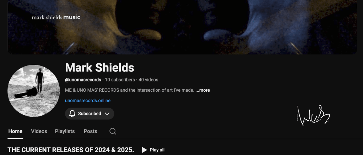The image size is (363, 155).
Task: Click the white signature graphic
Action: [313, 115]
